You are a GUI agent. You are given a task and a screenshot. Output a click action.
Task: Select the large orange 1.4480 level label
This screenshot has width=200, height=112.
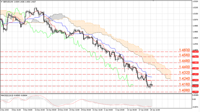pos(185,61)
